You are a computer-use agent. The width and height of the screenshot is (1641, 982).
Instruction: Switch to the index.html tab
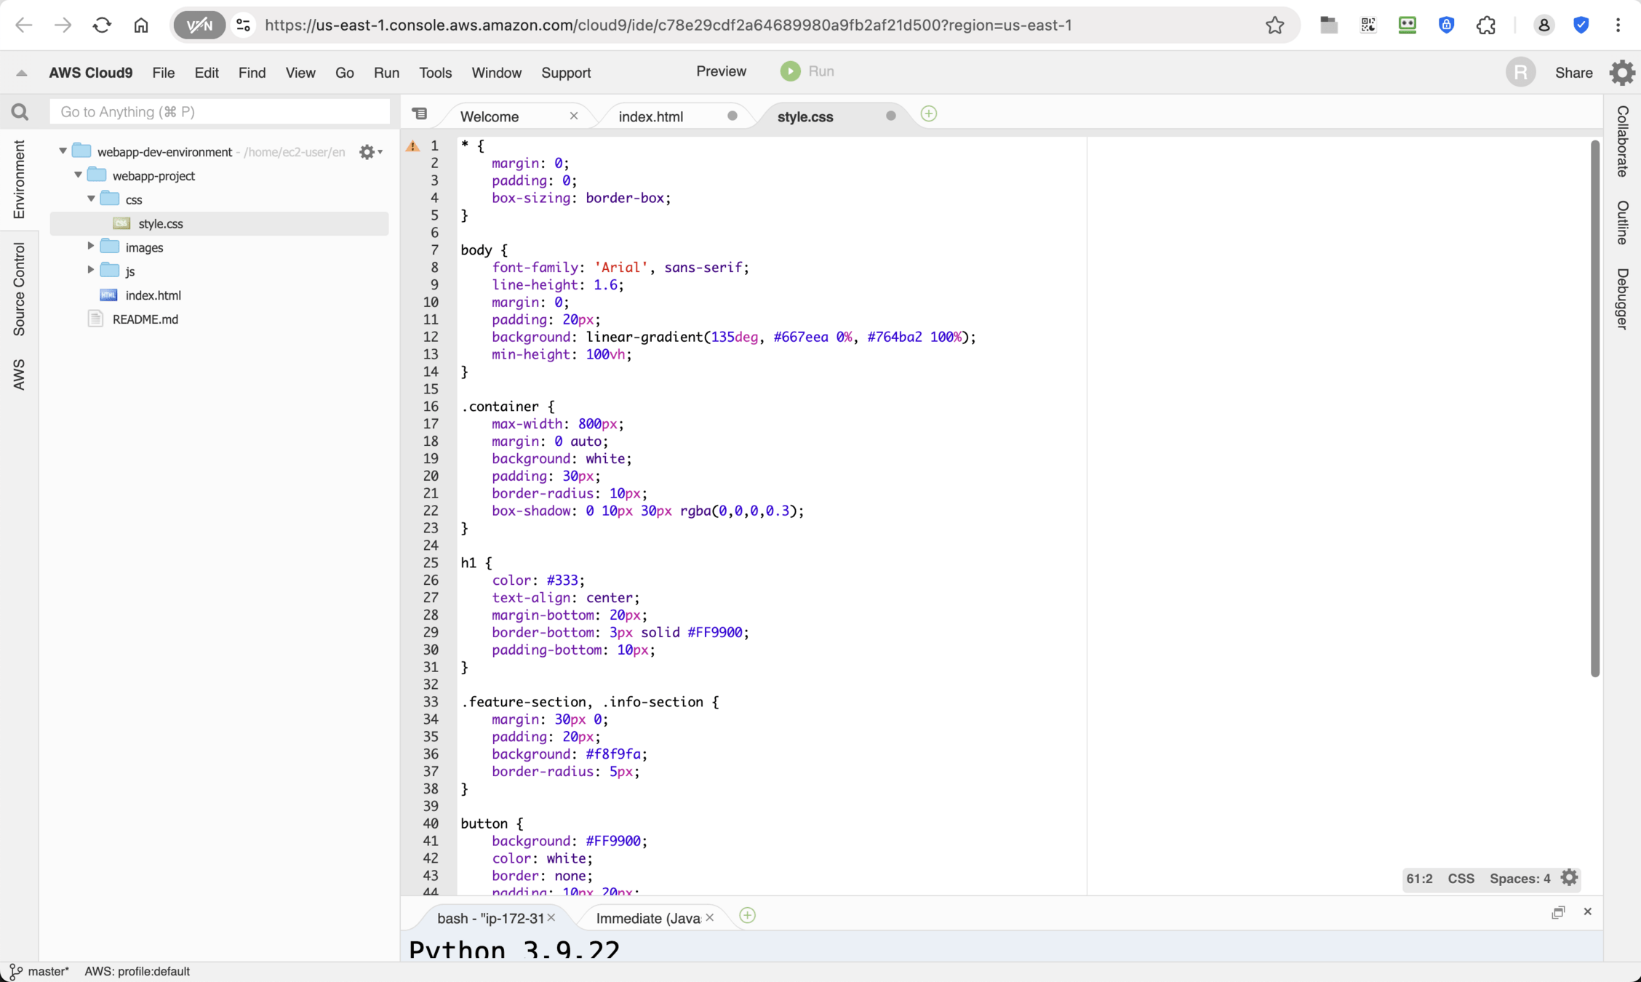pyautogui.click(x=650, y=116)
